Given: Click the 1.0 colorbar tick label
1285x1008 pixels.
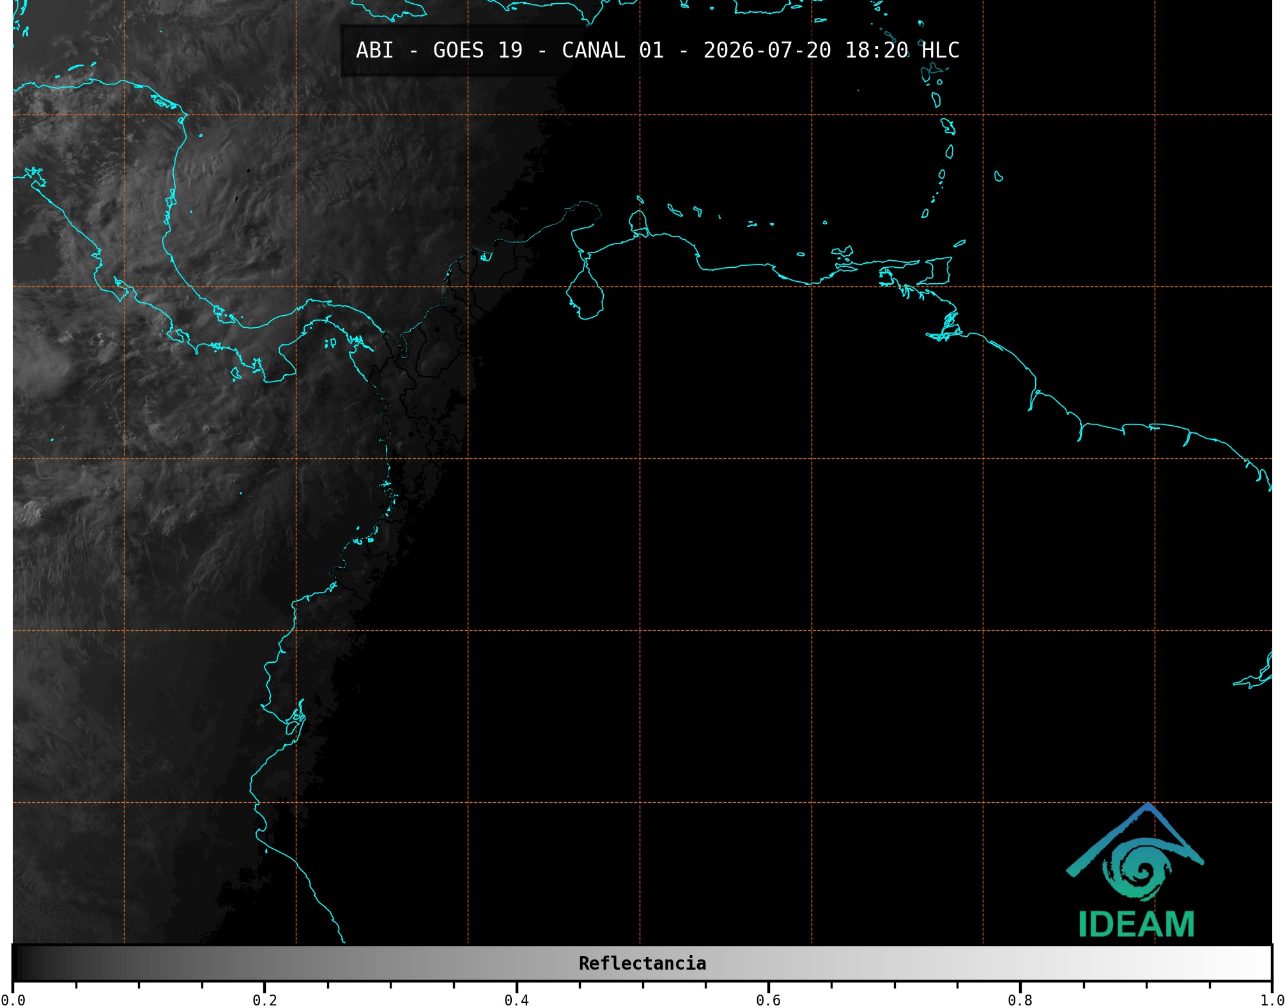Looking at the screenshot, I should (1272, 1000).
